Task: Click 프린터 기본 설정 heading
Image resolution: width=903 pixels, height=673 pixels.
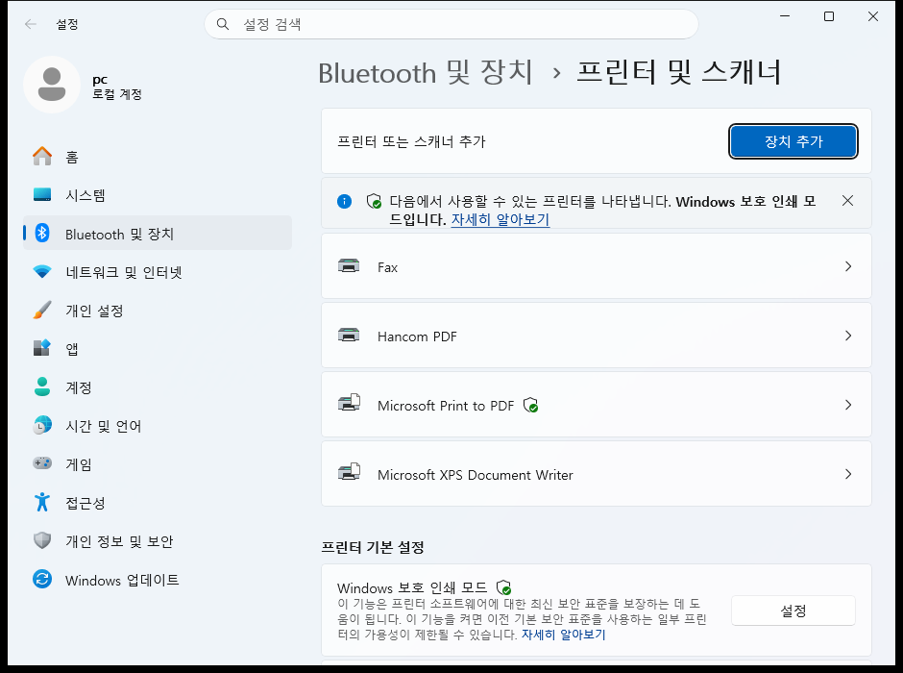Action: tap(373, 547)
